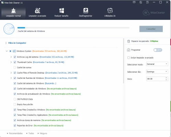Click the trash icon beside Espacio recuperado

[x=128, y=41]
